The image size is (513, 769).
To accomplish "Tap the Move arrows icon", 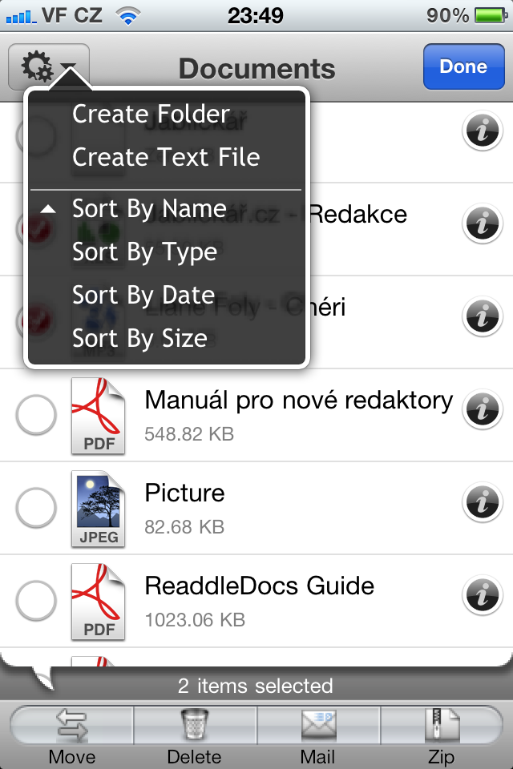I will pos(72,725).
